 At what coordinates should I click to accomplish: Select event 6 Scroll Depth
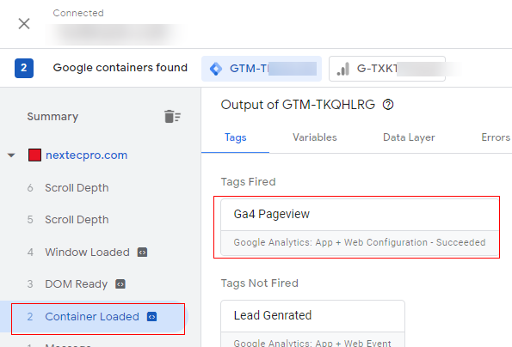click(x=68, y=188)
